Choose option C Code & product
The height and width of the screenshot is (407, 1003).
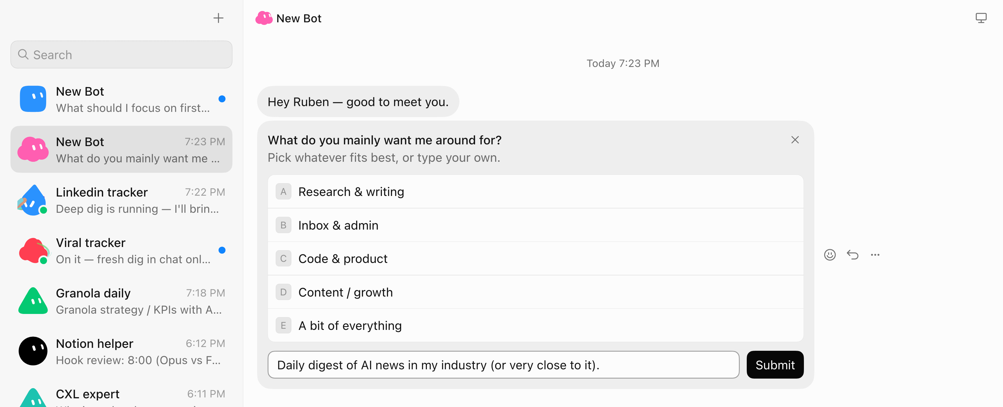[x=535, y=258]
